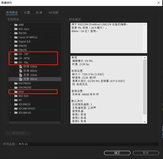Expand the DV - NTSC folder
The width and height of the screenshot is (163, 159).
(x=10, y=58)
